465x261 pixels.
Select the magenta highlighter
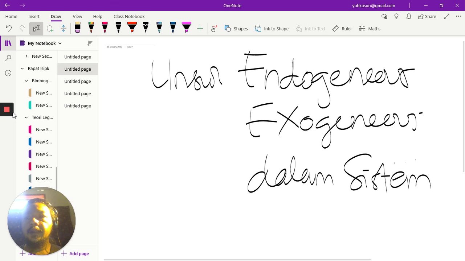pyautogui.click(x=187, y=28)
